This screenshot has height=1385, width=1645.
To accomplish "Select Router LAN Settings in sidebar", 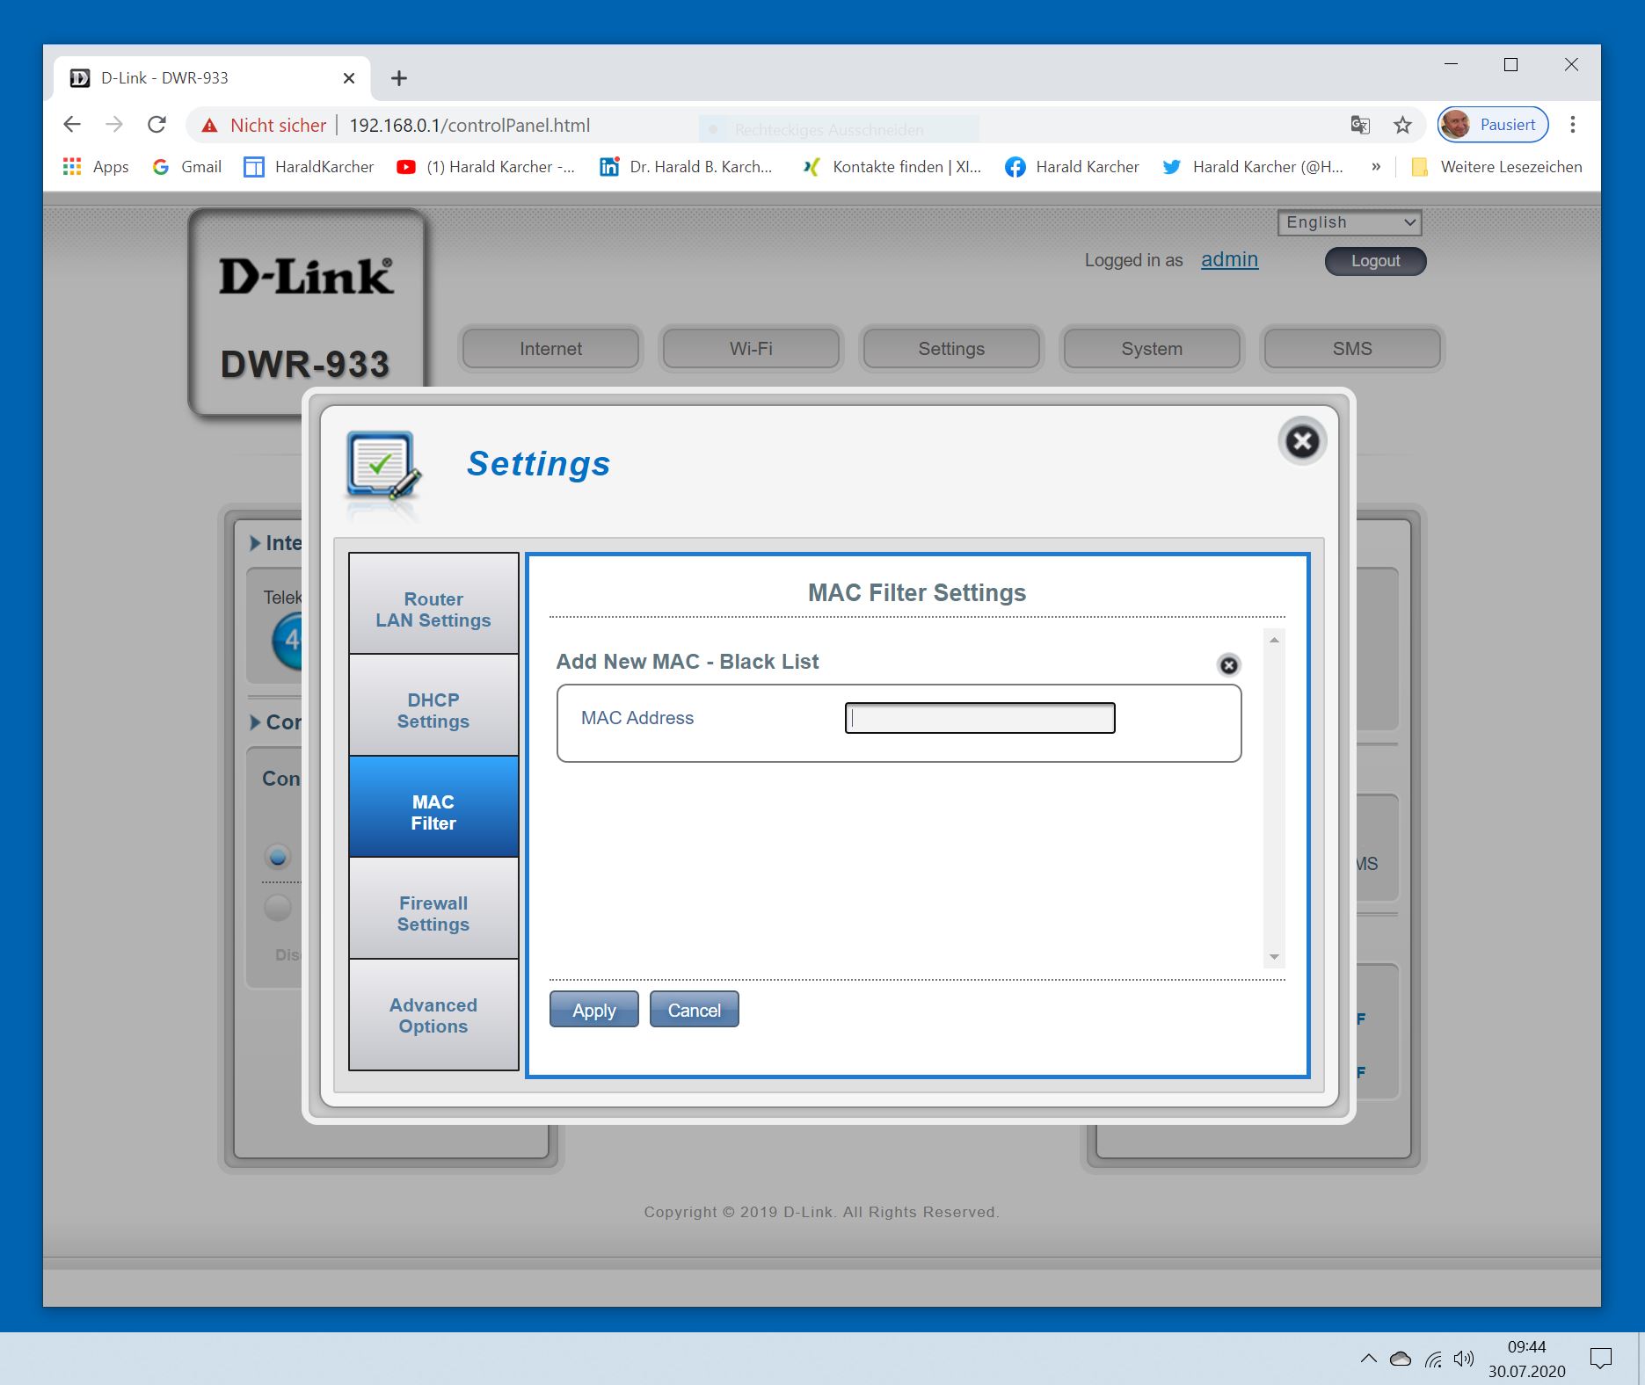I will 433,604.
